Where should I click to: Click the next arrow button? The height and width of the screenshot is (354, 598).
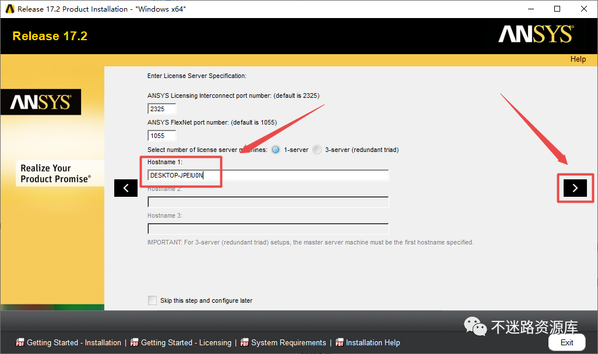pos(575,188)
